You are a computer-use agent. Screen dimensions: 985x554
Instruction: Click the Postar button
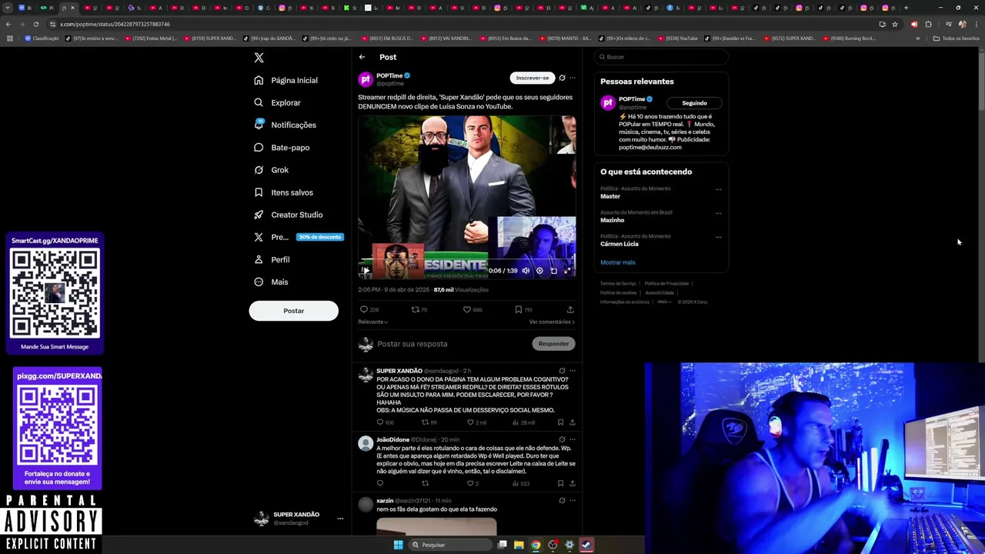click(x=293, y=311)
